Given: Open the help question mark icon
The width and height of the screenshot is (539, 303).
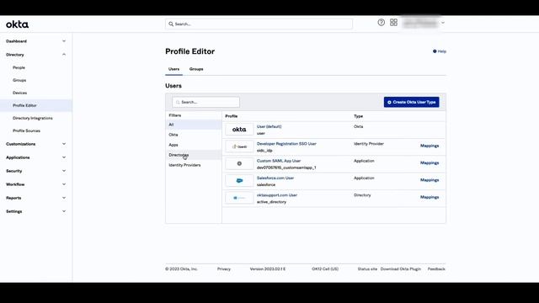Looking at the screenshot, I should pyautogui.click(x=381, y=23).
